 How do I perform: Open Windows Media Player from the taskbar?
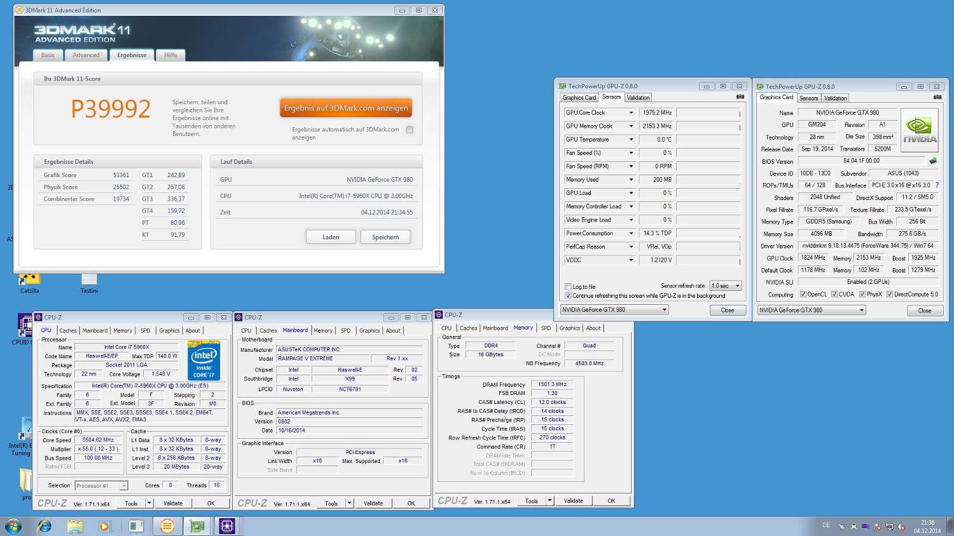105,526
